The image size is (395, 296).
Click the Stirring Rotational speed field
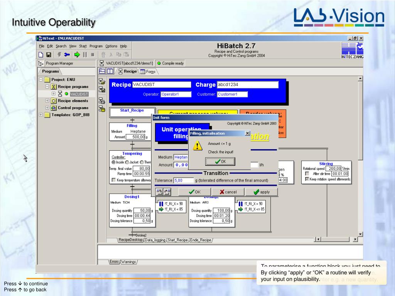[334, 169]
